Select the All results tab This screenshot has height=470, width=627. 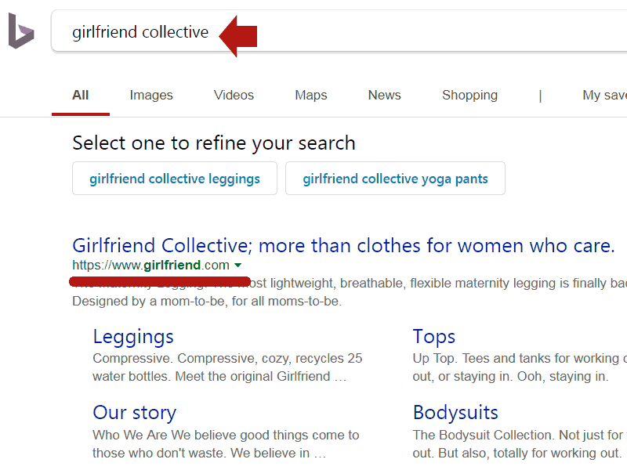pyautogui.click(x=80, y=95)
